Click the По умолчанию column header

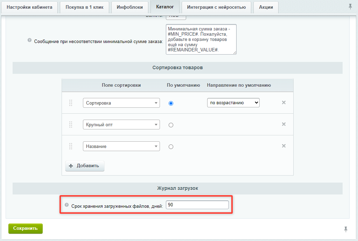tap(183, 85)
